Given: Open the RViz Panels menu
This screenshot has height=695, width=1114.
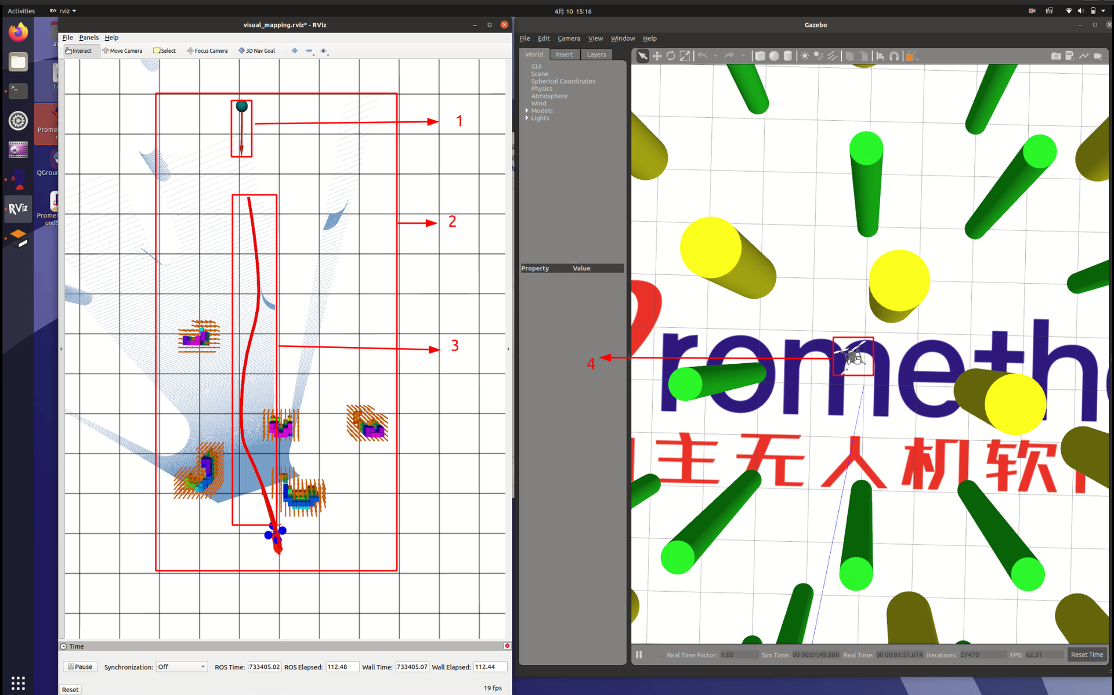Looking at the screenshot, I should coord(89,37).
